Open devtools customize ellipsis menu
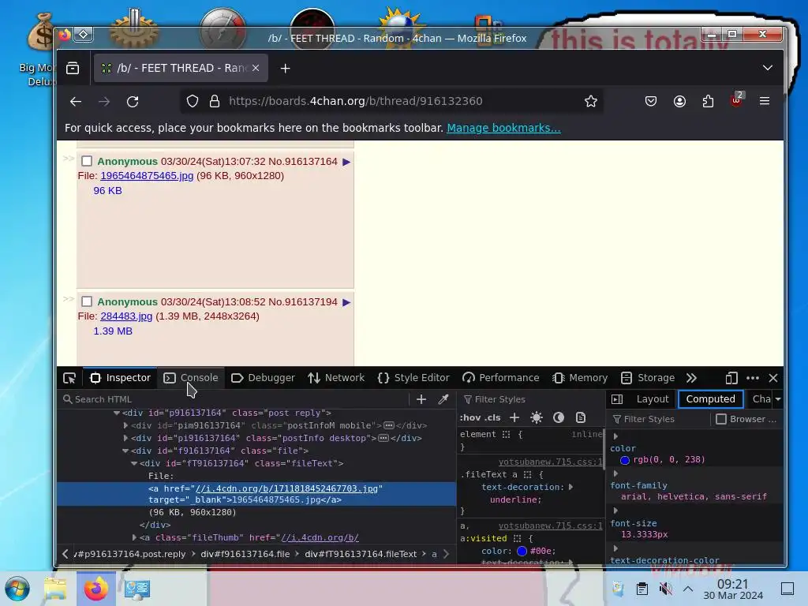808x606 pixels. 752,378
